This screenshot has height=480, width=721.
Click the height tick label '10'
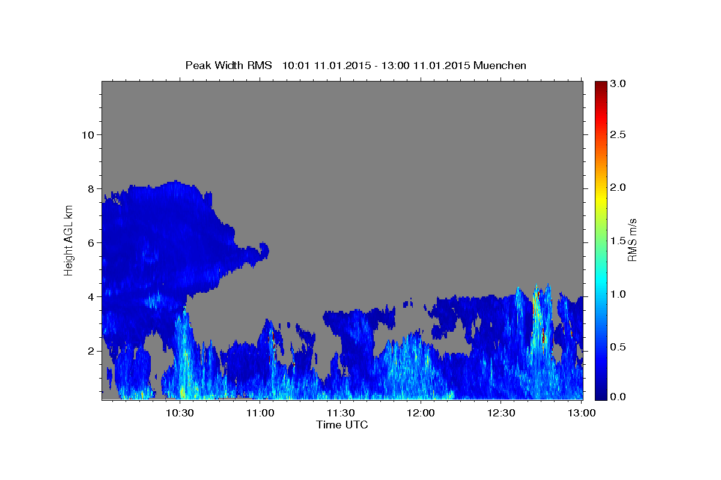click(x=88, y=134)
